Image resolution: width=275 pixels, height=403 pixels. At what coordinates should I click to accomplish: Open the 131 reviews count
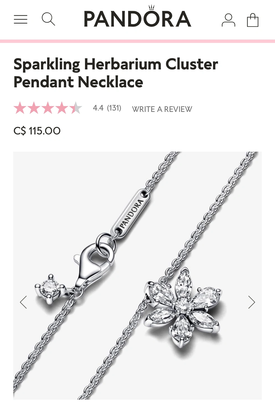tap(114, 108)
